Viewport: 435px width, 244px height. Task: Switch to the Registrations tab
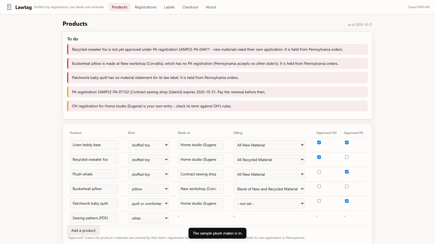(146, 7)
